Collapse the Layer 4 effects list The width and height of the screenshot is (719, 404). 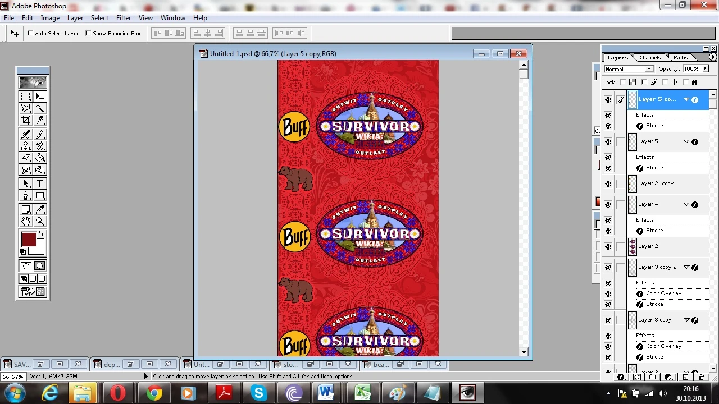pos(686,204)
